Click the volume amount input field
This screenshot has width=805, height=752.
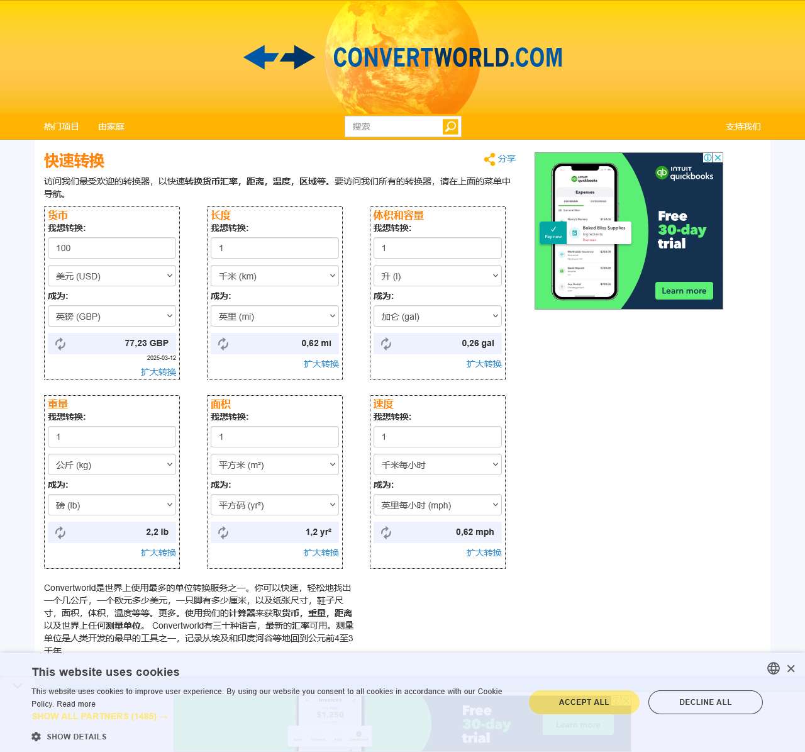438,248
